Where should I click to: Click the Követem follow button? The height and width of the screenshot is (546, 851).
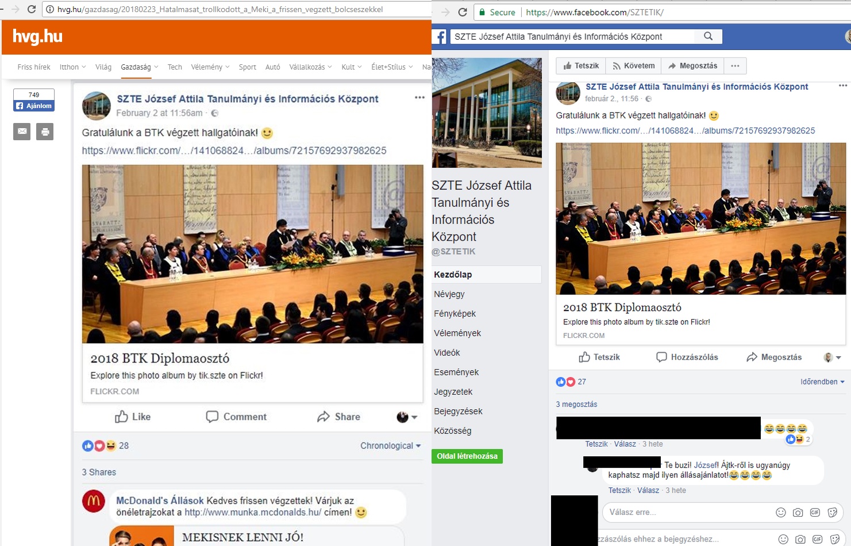[x=633, y=66]
